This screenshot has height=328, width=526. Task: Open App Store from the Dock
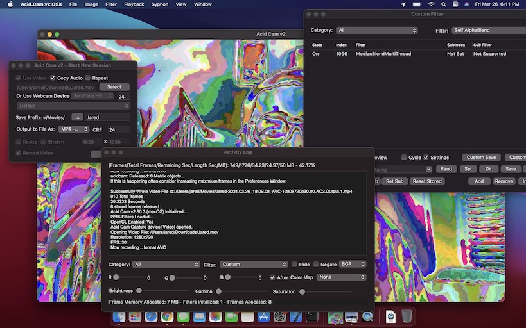pos(264,316)
